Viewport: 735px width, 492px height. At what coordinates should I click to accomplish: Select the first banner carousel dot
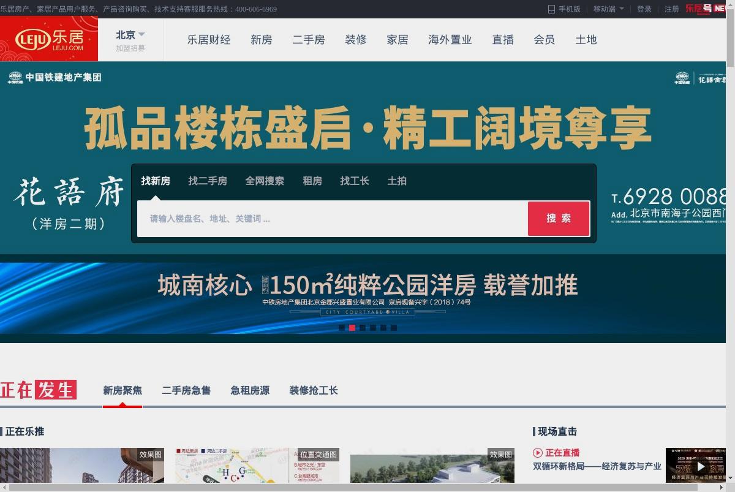click(x=342, y=328)
